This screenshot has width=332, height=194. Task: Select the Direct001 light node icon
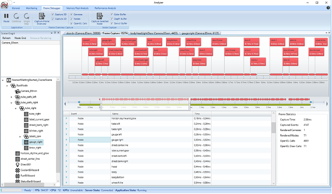(18, 164)
